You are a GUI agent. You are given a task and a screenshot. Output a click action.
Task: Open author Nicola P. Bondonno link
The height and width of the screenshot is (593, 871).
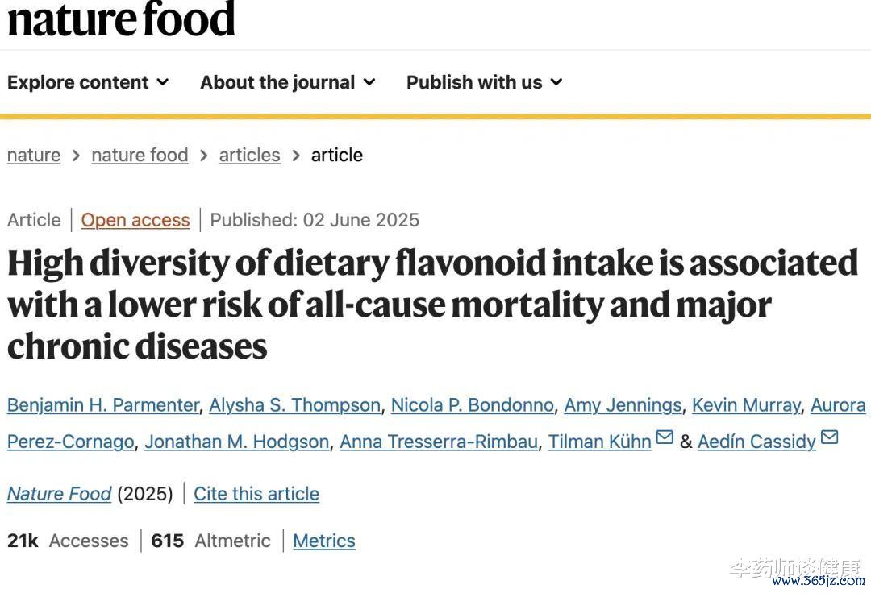[473, 405]
